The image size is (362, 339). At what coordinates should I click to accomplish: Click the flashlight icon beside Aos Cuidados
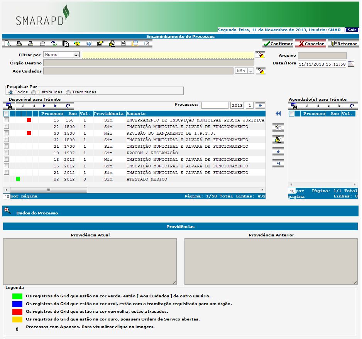pos(261,71)
